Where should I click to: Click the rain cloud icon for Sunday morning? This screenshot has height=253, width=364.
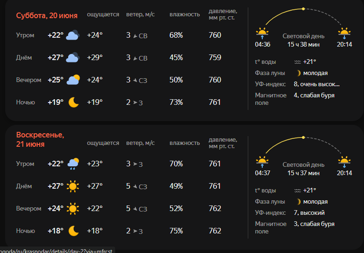click(73, 164)
